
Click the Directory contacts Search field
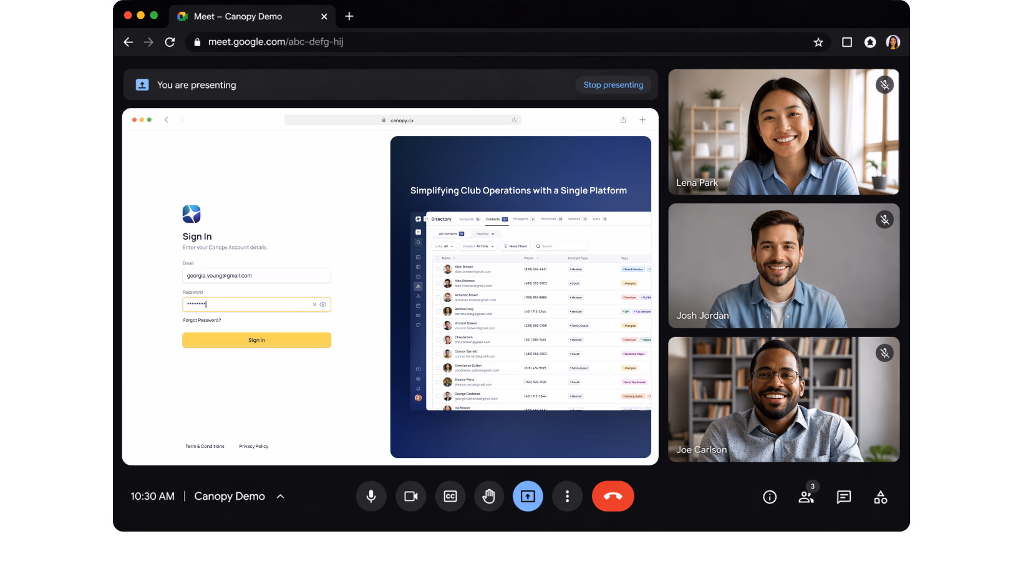561,246
